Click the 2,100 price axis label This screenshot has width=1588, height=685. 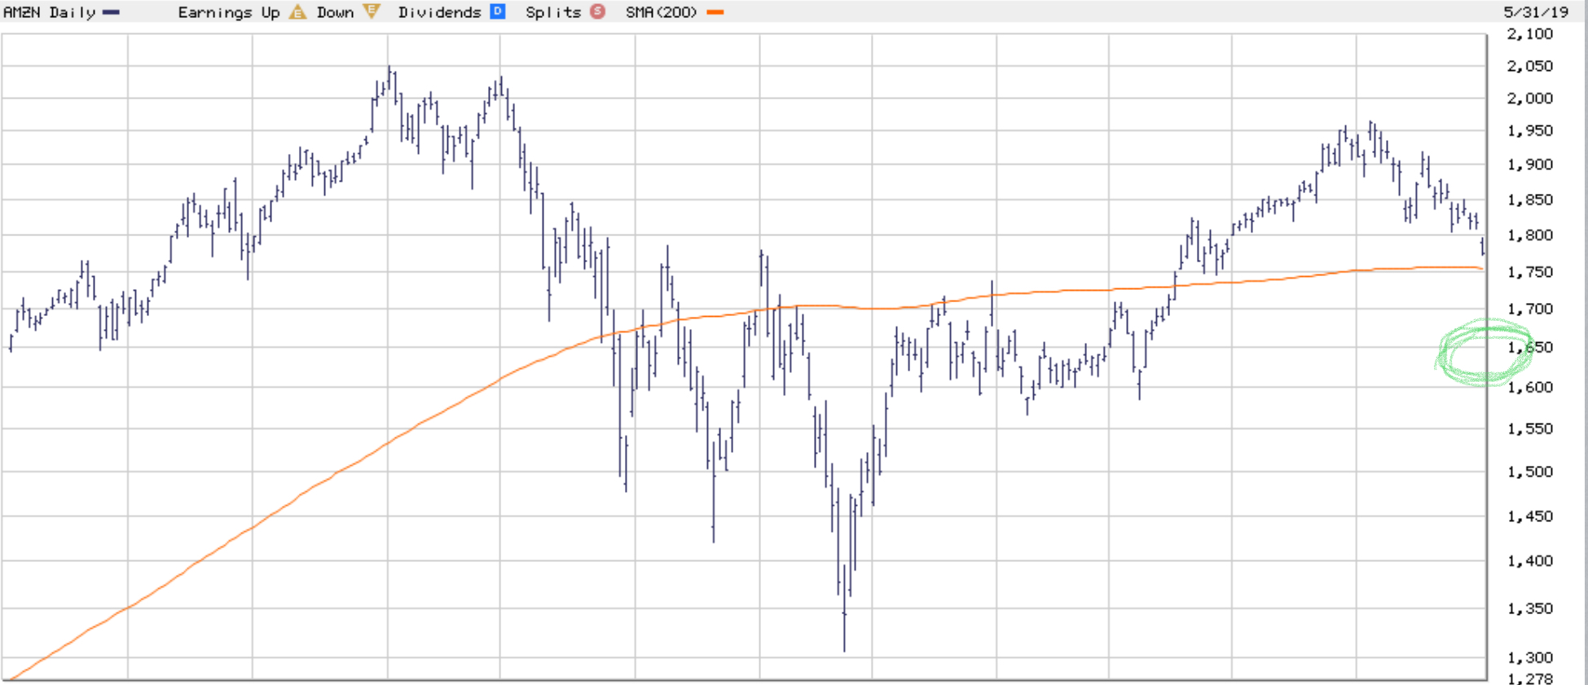click(x=1530, y=34)
